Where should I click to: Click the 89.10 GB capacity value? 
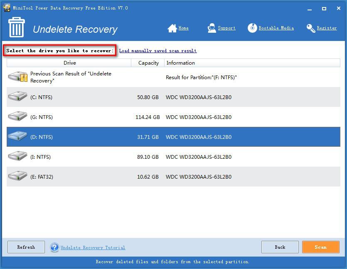coord(148,157)
